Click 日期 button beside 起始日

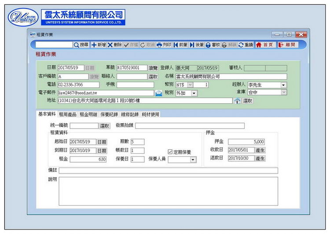click(x=102, y=142)
